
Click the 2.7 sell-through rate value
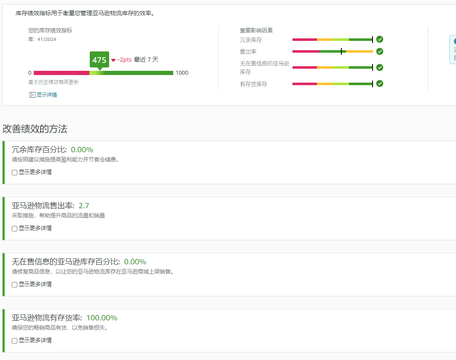[x=84, y=206]
